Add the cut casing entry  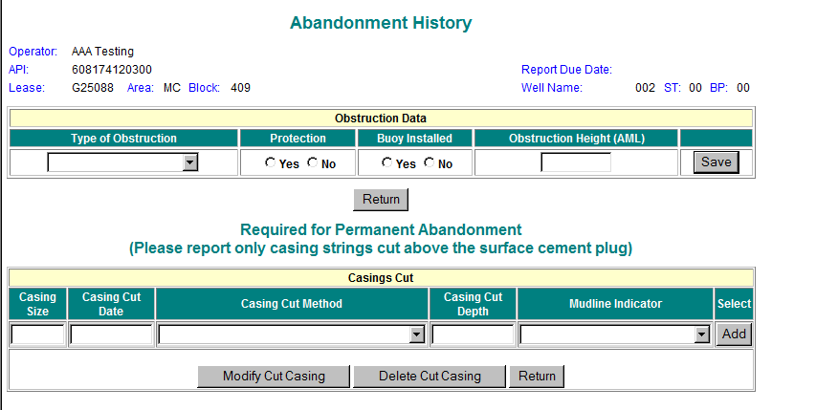(x=734, y=334)
